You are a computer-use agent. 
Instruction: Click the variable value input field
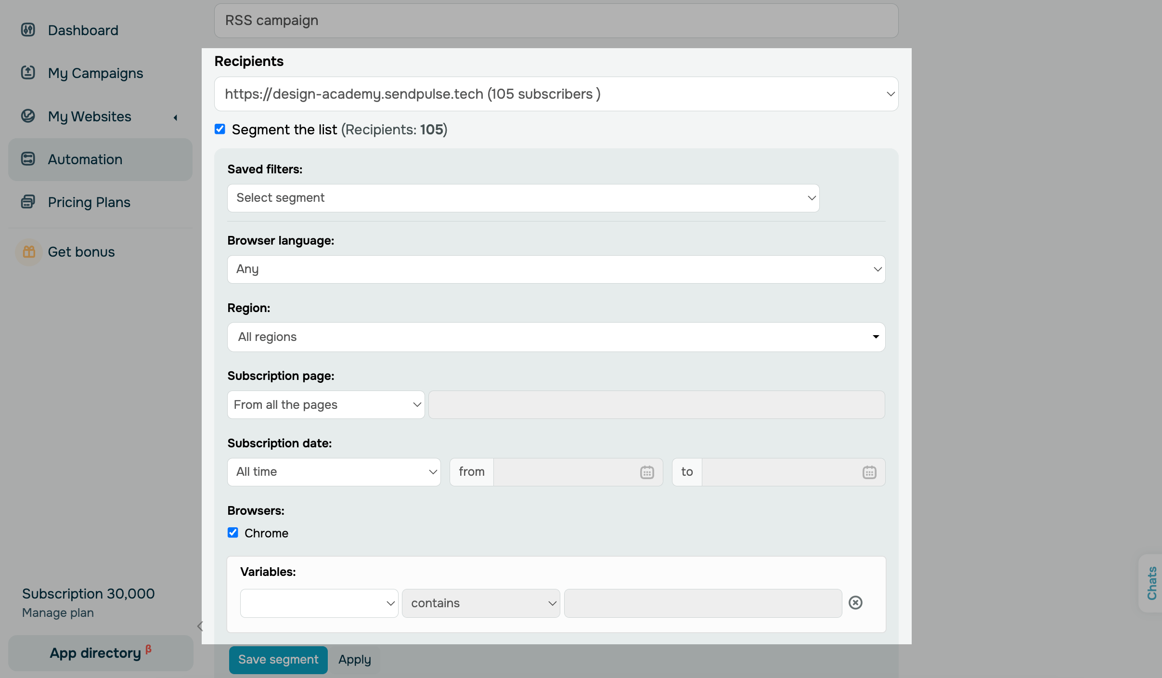click(x=702, y=603)
